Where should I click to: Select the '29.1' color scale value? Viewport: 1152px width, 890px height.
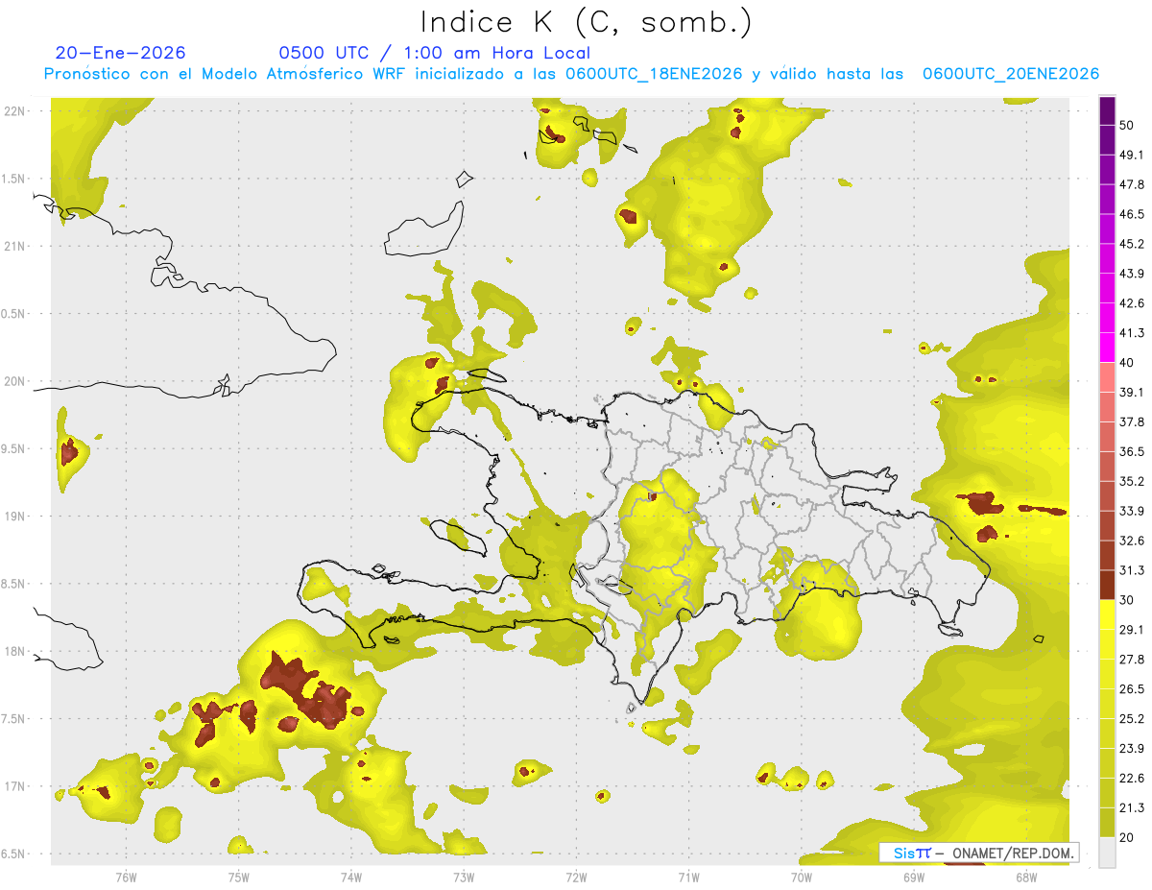pos(1132,629)
